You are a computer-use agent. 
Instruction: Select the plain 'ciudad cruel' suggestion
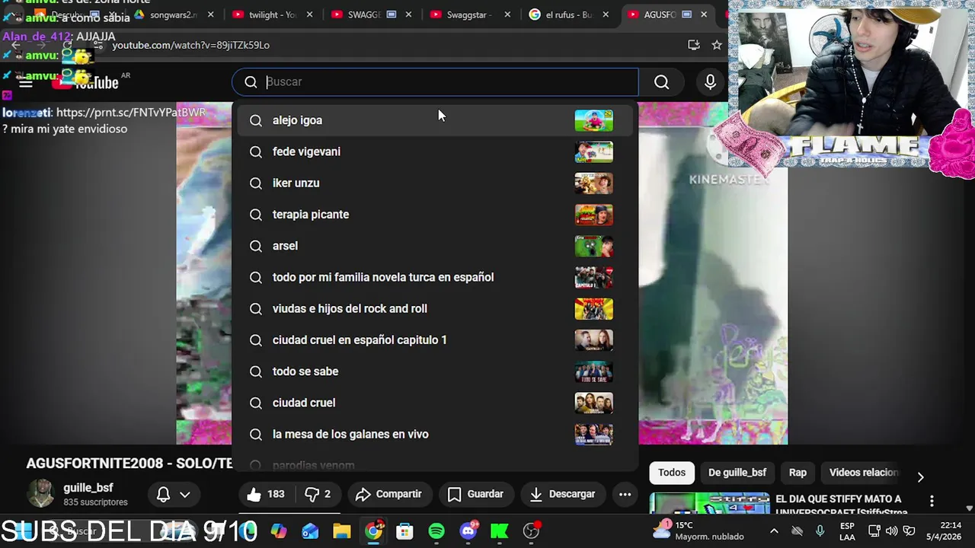coord(435,403)
